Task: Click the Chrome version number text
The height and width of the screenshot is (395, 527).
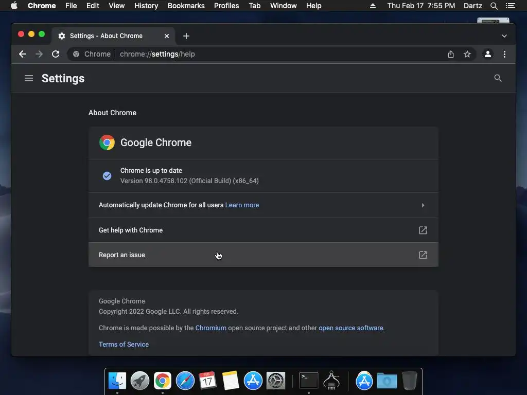Action: [x=189, y=181]
